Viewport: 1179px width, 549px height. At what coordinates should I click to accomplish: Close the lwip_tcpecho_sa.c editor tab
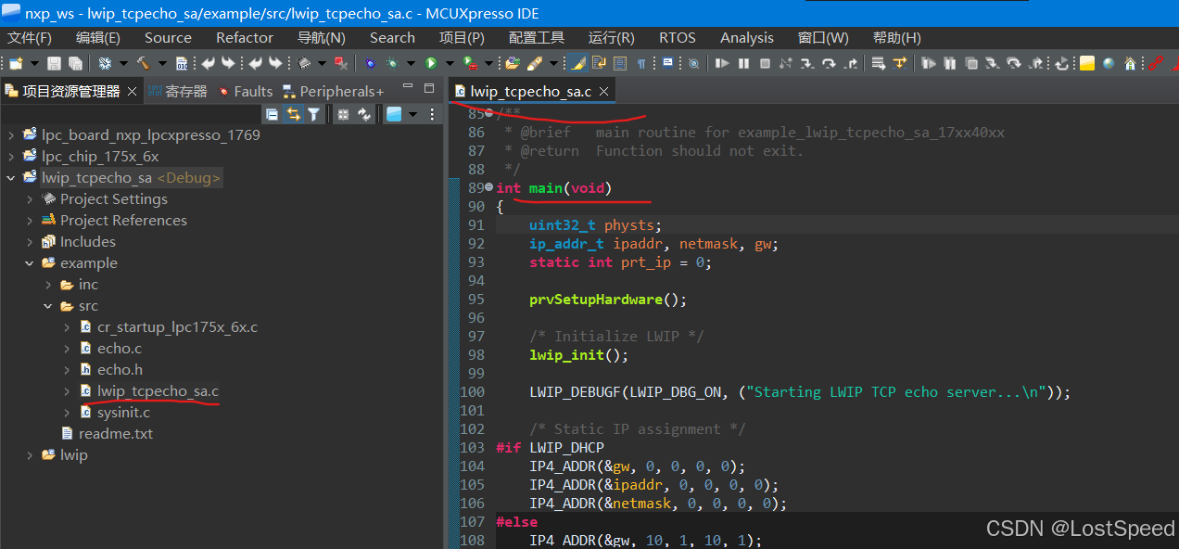pos(603,91)
